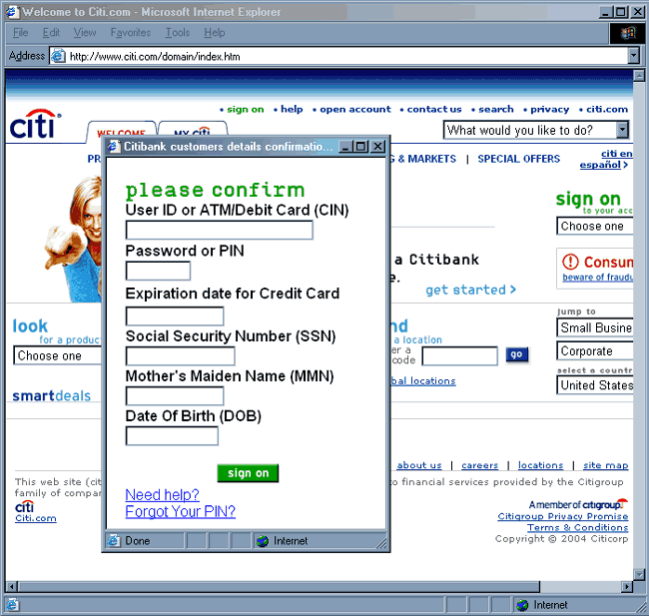
Task: Follow the 'sign on' top navigation link
Action: [x=245, y=109]
